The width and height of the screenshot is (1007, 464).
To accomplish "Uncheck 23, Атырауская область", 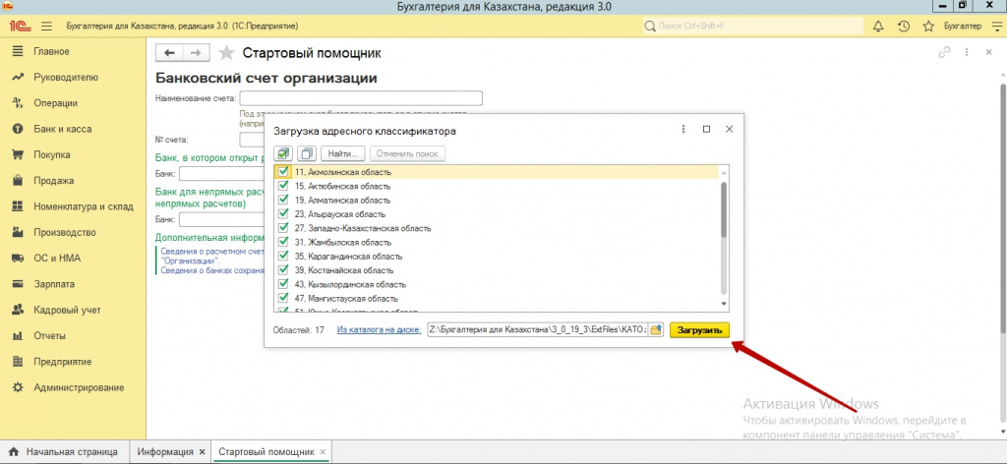I will 283,214.
